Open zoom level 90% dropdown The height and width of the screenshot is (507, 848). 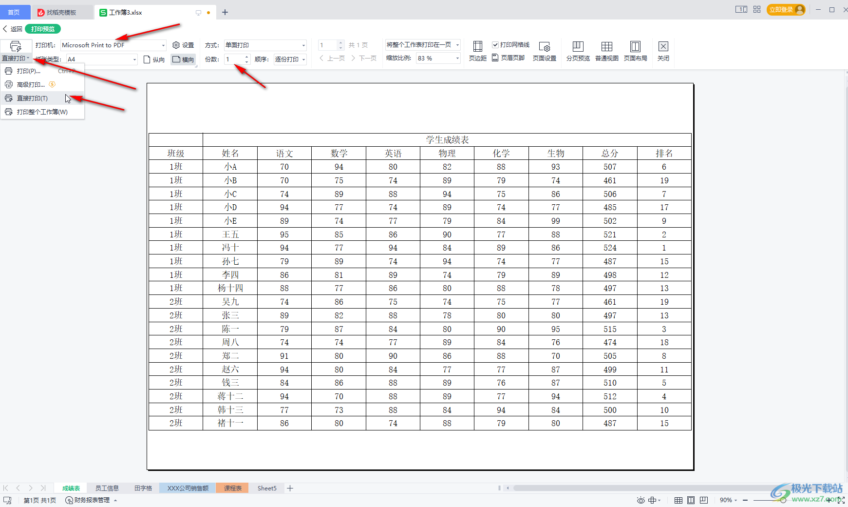(x=729, y=500)
